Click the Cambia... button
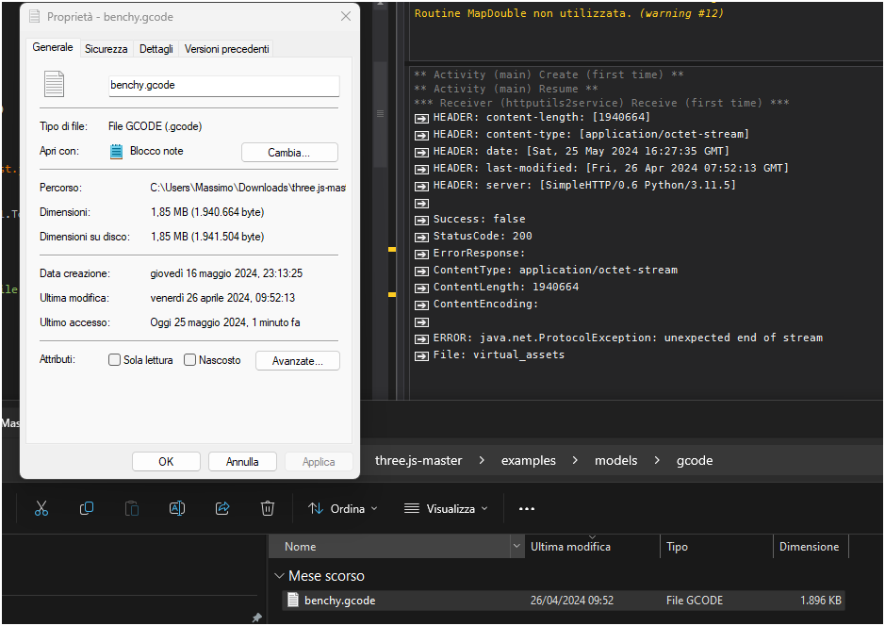 pyautogui.click(x=289, y=153)
